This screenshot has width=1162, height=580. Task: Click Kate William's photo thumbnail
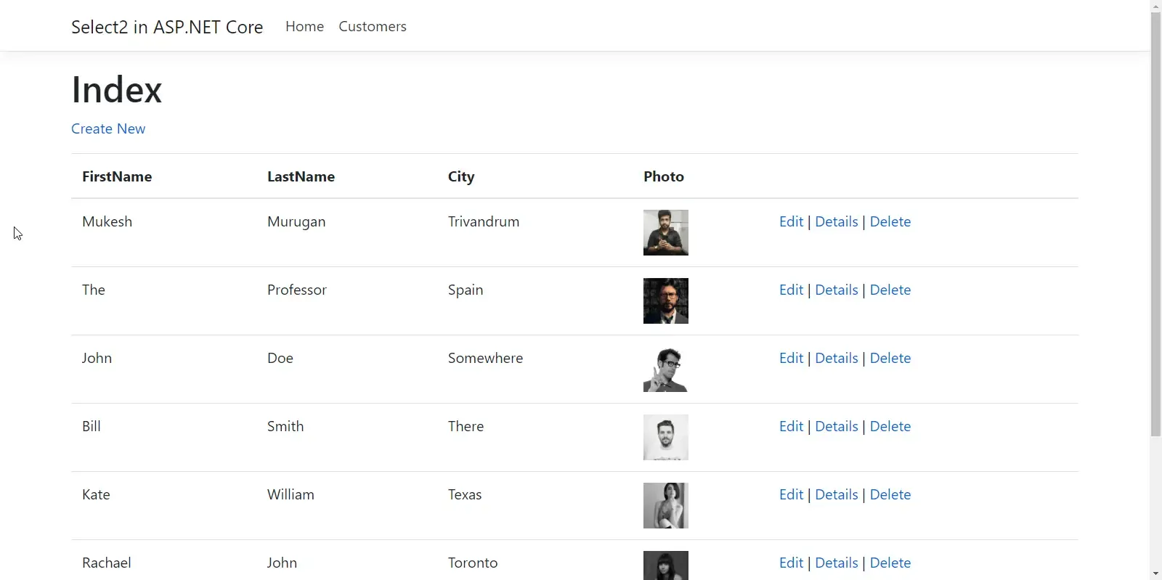(665, 505)
